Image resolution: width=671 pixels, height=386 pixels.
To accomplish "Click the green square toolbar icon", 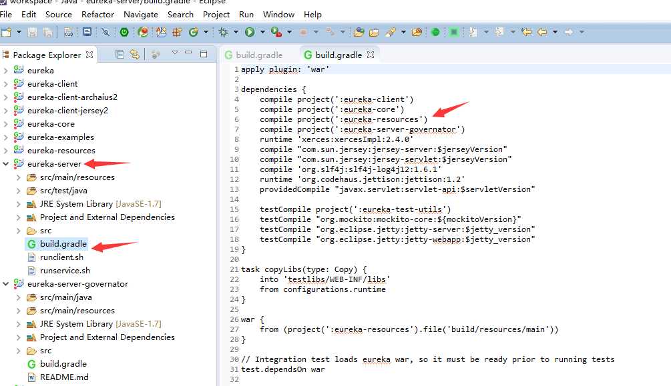I will (x=454, y=32).
